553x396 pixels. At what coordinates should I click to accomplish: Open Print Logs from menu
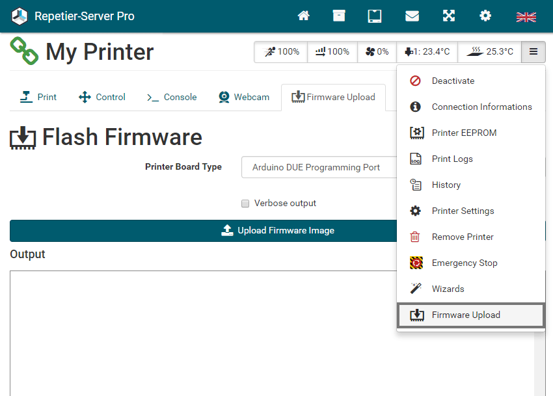tap(471, 159)
